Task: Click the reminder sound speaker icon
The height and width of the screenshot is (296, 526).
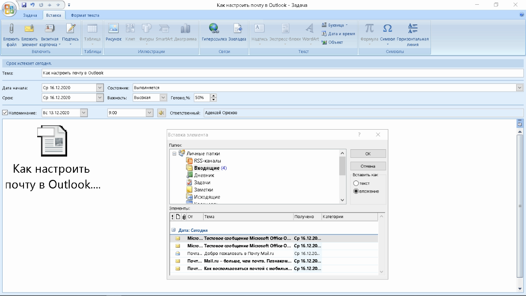Action: 161,113
